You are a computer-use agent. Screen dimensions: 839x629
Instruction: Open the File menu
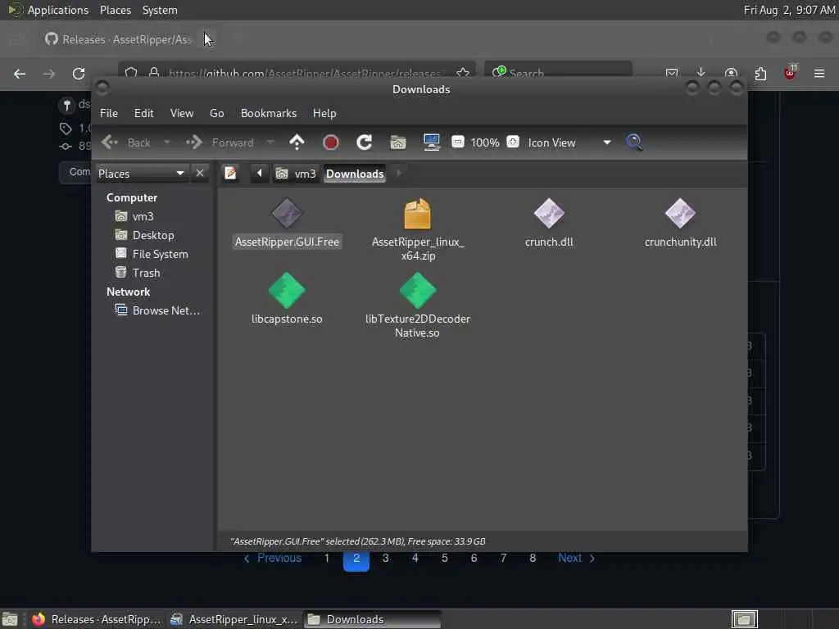coord(109,113)
